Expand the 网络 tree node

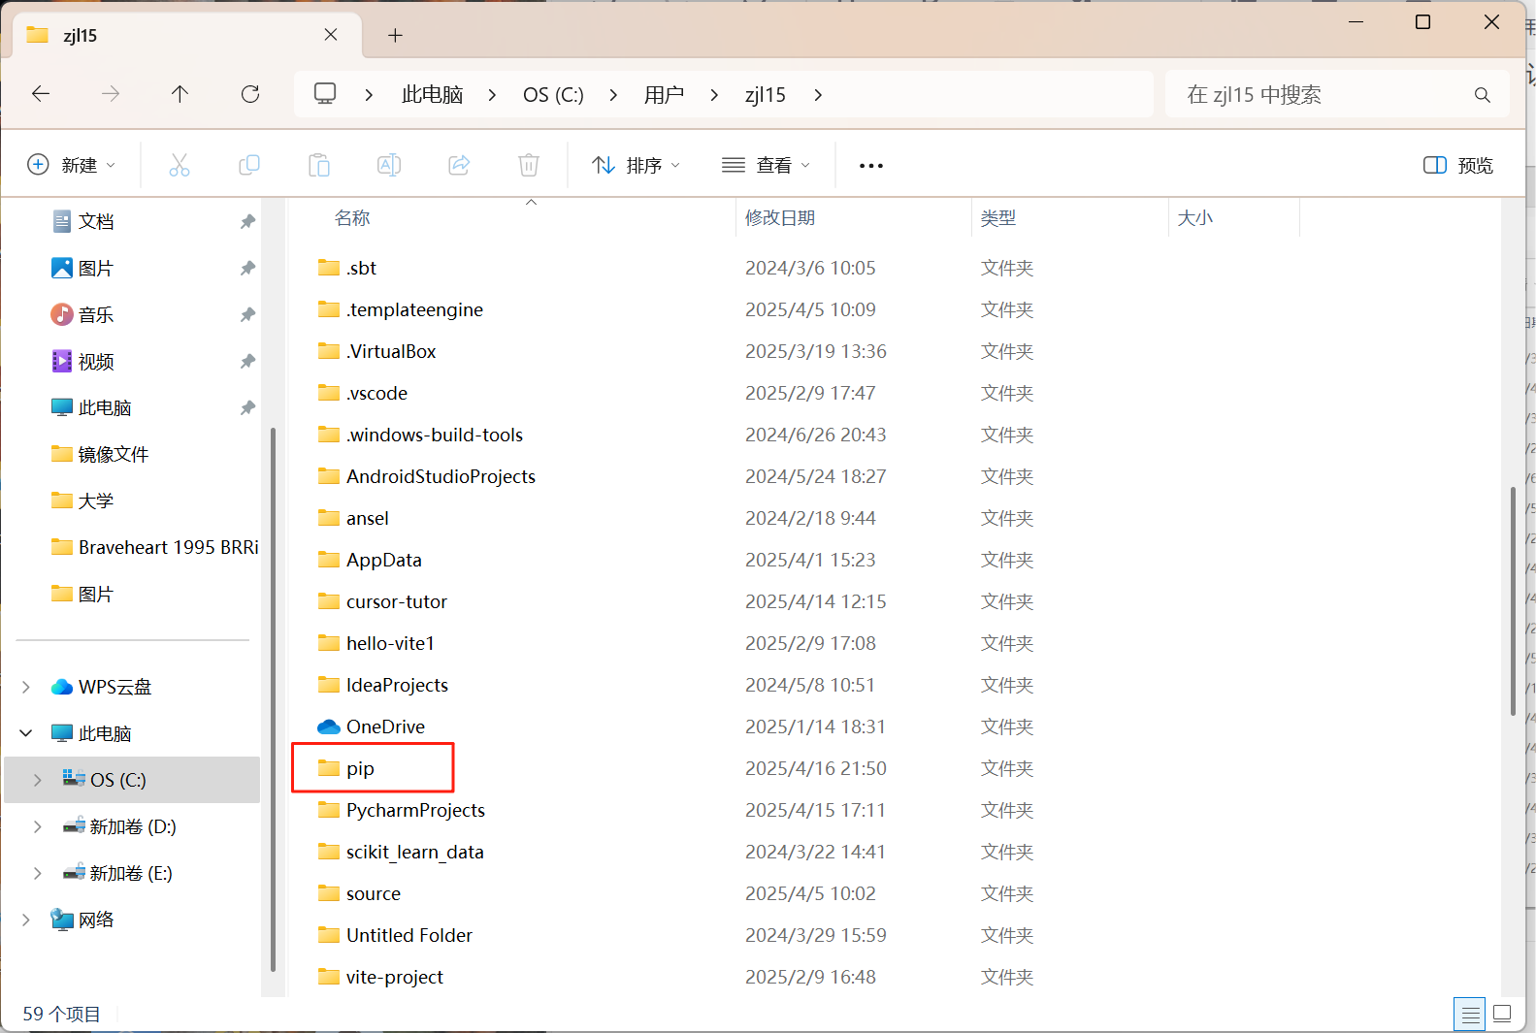coord(26,920)
